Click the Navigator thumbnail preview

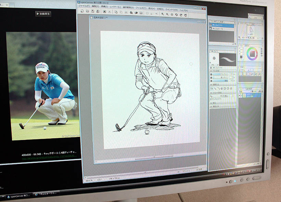pyautogui.click(x=251, y=30)
